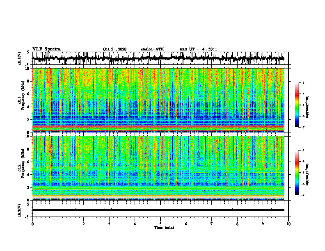
Task: Click time-axis tick label "6"
Action: click(186, 224)
